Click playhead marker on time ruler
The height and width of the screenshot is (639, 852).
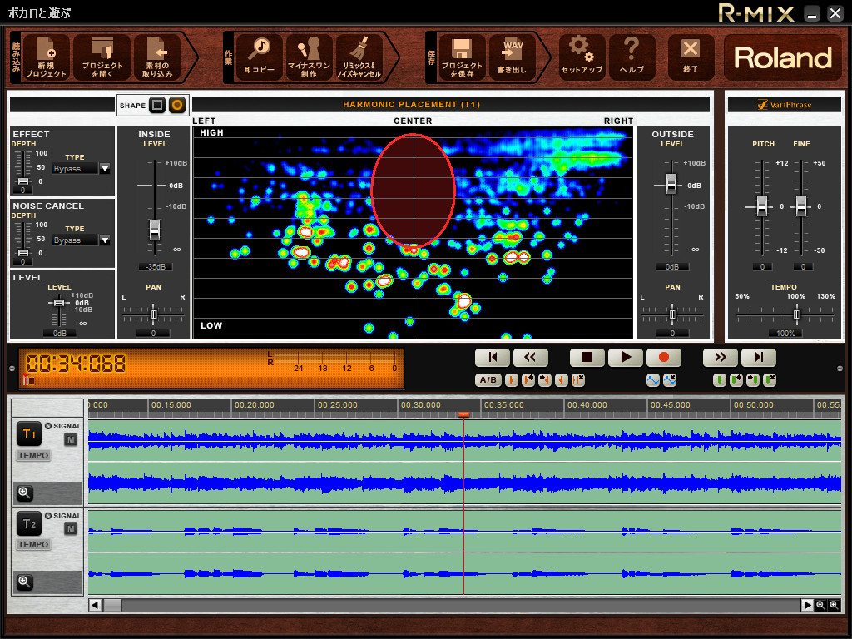click(463, 414)
